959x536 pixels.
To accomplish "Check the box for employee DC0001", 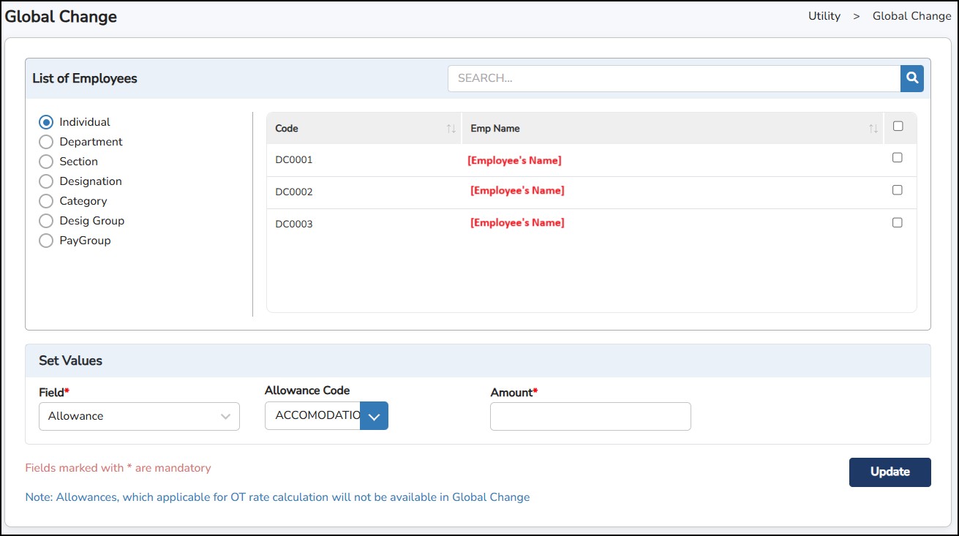I will coord(898,158).
